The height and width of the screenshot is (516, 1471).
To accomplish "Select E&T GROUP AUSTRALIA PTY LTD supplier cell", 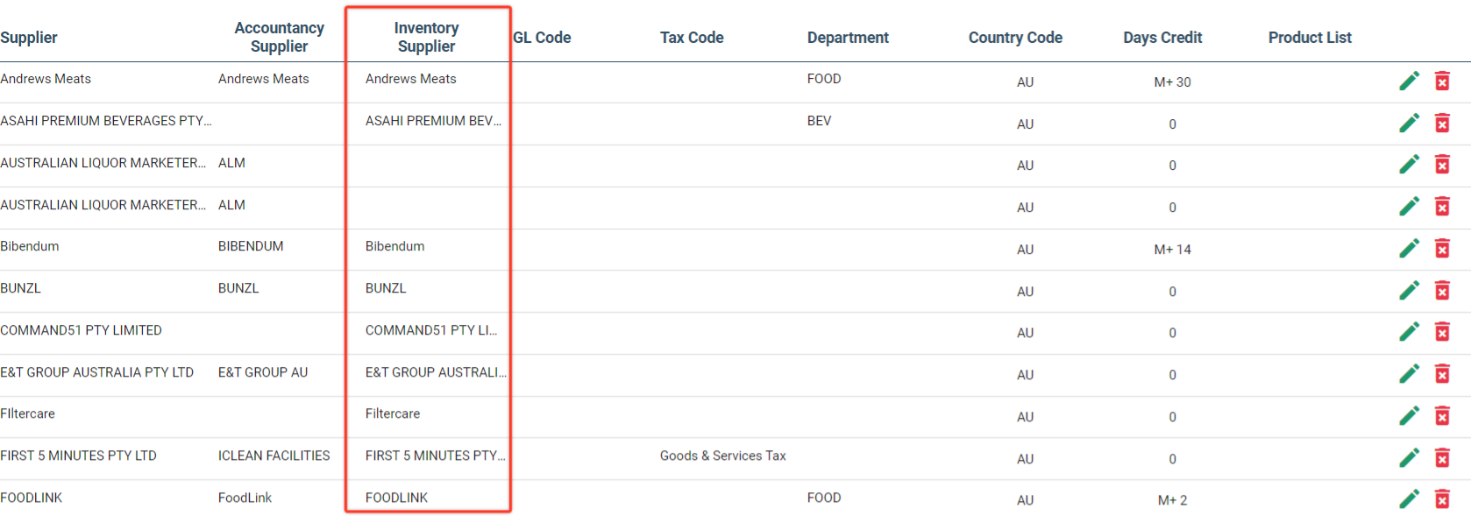I will (96, 372).
